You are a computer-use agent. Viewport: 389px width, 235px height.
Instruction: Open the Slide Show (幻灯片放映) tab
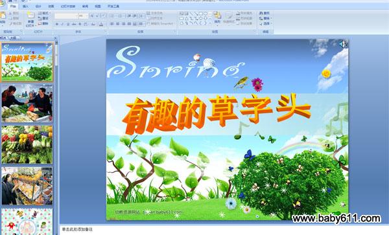pos(68,6)
